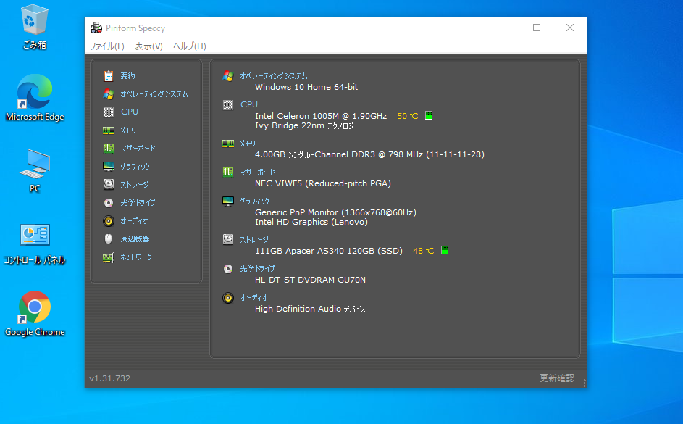Click the CPU heading link in summary
The height and width of the screenshot is (424, 683).
(x=248, y=104)
